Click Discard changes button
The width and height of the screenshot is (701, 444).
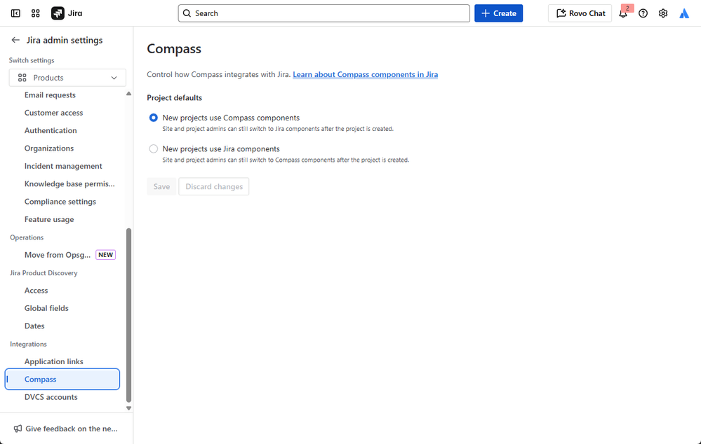(214, 186)
